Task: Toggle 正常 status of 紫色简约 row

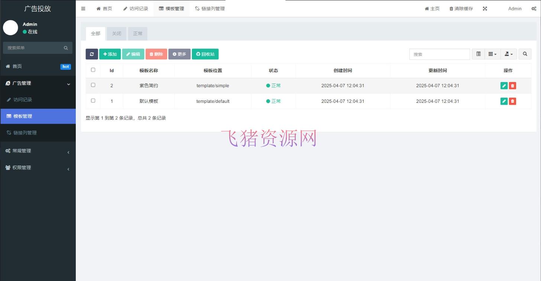Action: (x=273, y=86)
